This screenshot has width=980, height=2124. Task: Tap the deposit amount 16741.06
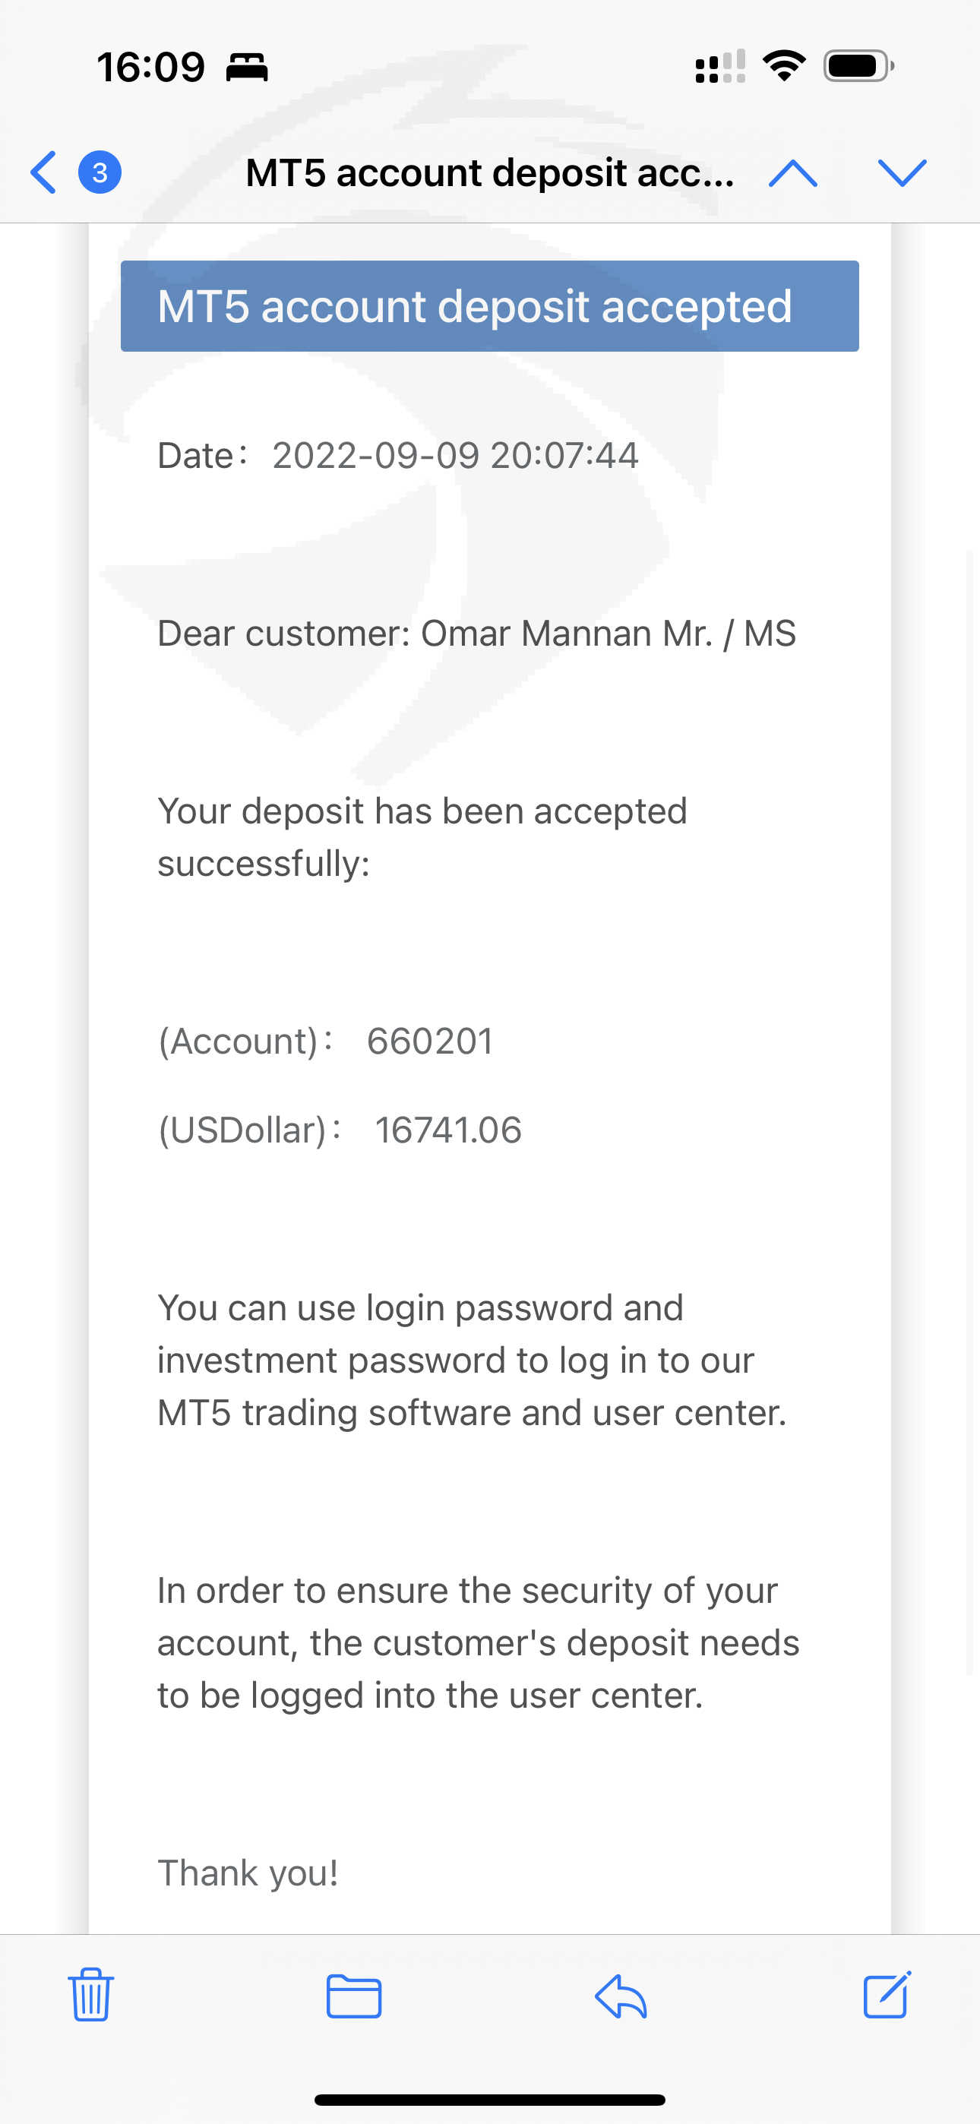click(448, 1130)
